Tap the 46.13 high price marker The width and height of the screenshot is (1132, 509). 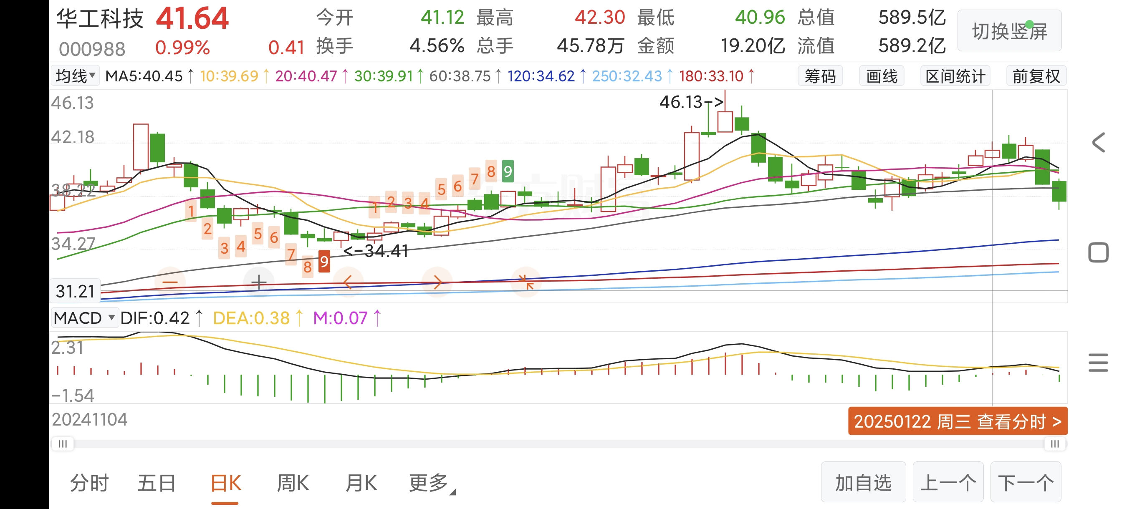(x=691, y=102)
